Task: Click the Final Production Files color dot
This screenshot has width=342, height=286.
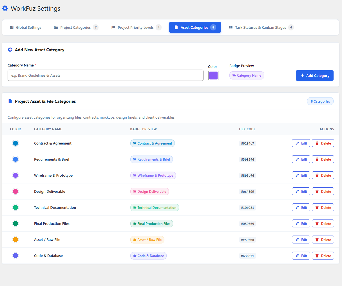Action: [15, 223]
